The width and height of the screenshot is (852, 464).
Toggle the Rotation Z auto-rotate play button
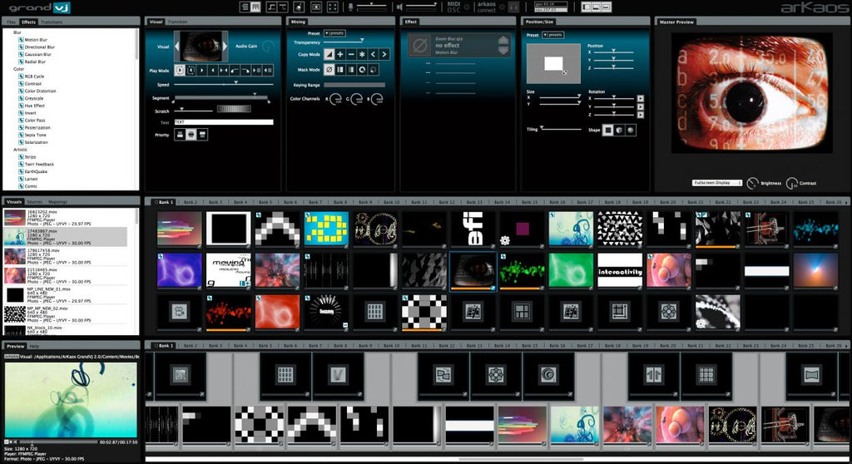coord(640,116)
